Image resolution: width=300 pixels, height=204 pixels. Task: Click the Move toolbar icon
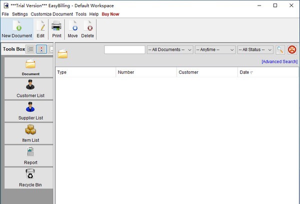pyautogui.click(x=72, y=30)
